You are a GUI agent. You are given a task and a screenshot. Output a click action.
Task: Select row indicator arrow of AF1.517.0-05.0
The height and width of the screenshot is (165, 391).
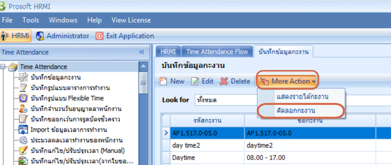pyautogui.click(x=166, y=133)
